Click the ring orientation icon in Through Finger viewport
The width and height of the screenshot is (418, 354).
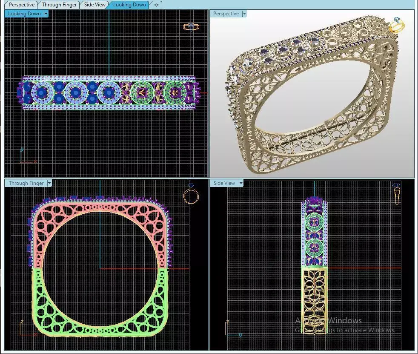pos(191,194)
